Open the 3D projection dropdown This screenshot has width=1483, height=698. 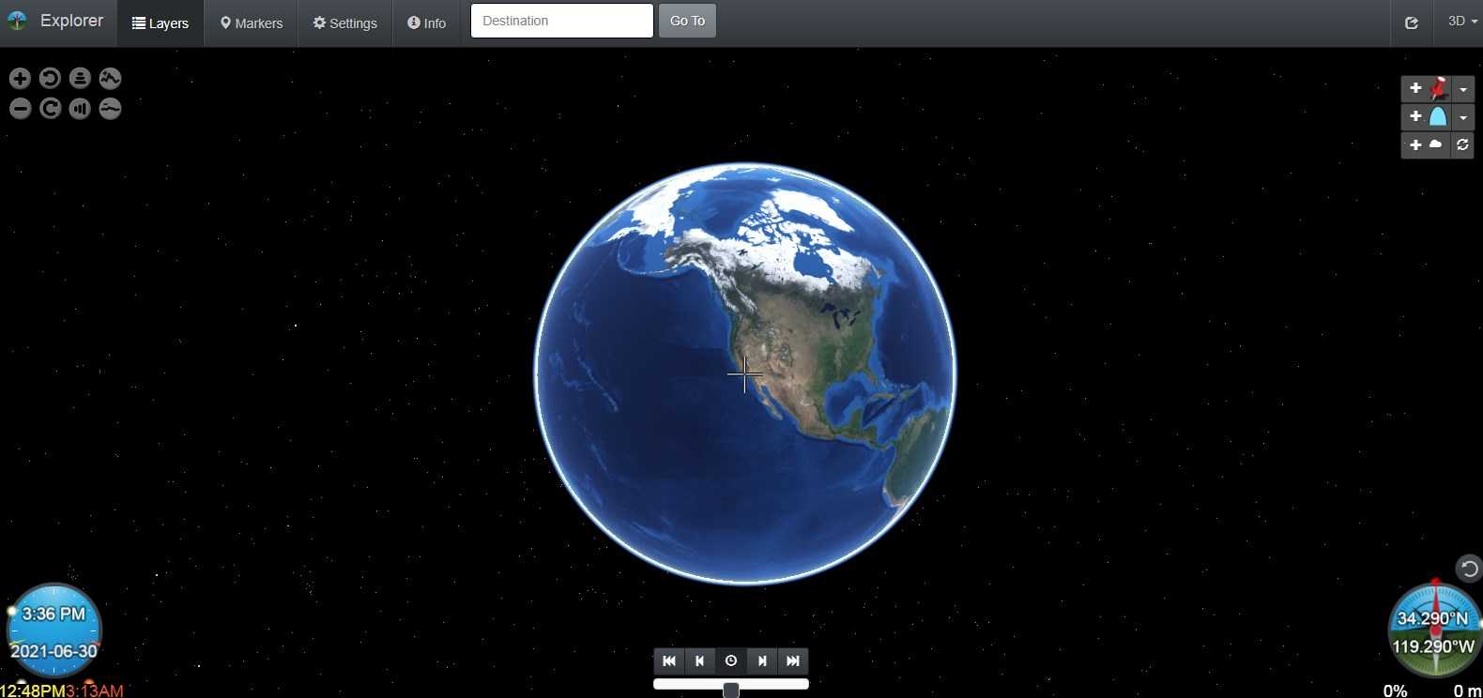tap(1461, 22)
